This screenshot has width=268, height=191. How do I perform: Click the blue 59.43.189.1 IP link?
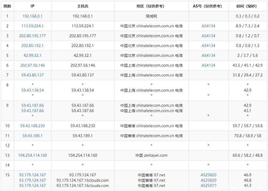[x=33, y=136]
